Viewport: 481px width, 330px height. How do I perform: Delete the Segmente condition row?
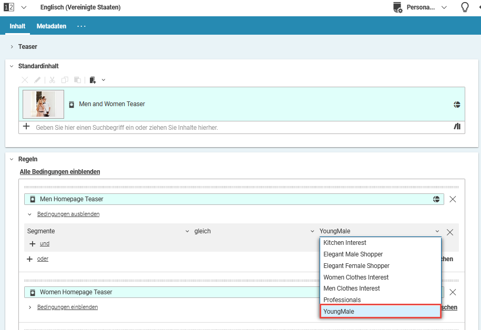point(450,232)
